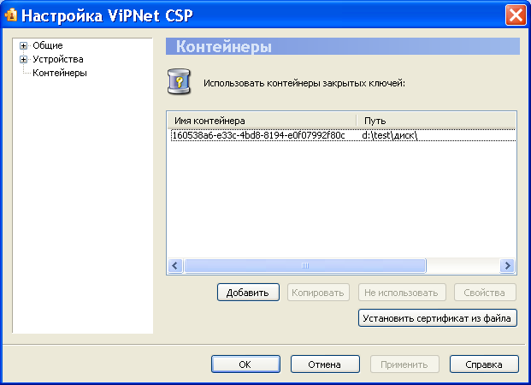Click the Применить button
Viewport: 531px width, 385px height.
tap(404, 364)
